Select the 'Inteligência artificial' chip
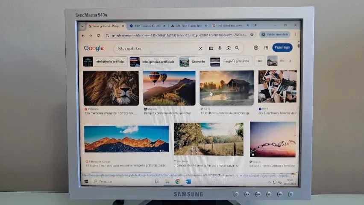 tap(105, 62)
